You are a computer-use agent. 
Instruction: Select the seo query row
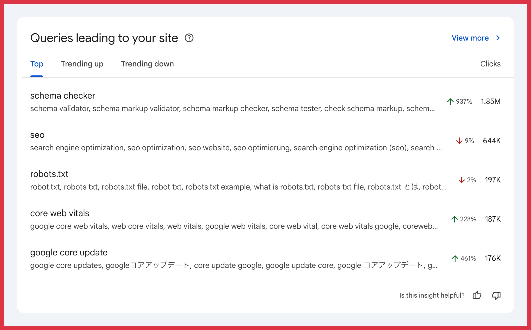[x=37, y=135]
